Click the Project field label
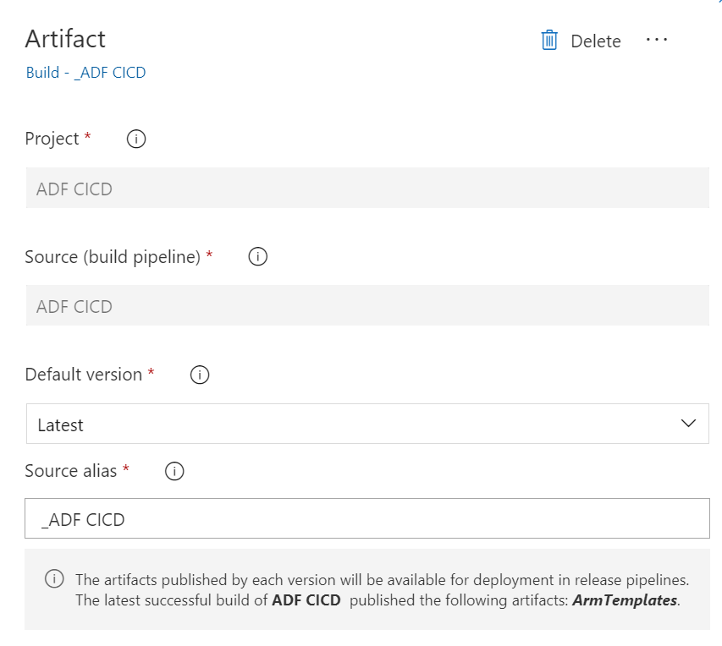722x646 pixels. (x=52, y=139)
